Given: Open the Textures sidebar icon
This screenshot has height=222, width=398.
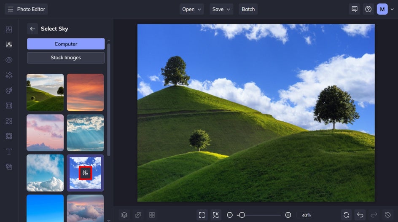Looking at the screenshot, I should 9,167.
